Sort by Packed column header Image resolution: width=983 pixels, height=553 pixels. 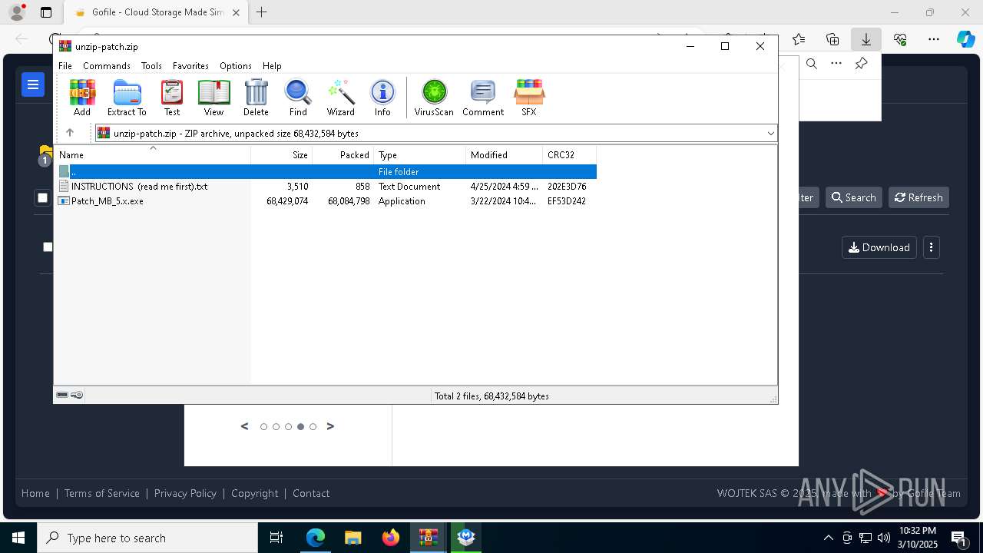tap(343, 155)
